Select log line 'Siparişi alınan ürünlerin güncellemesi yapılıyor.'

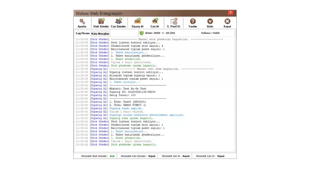click(130, 115)
